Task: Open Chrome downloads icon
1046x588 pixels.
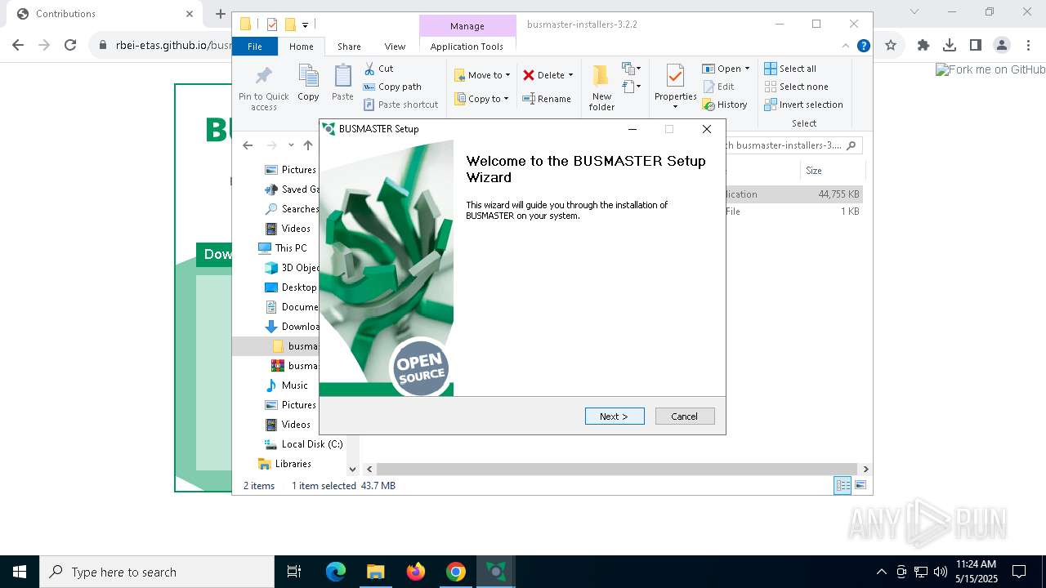Action: click(950, 46)
